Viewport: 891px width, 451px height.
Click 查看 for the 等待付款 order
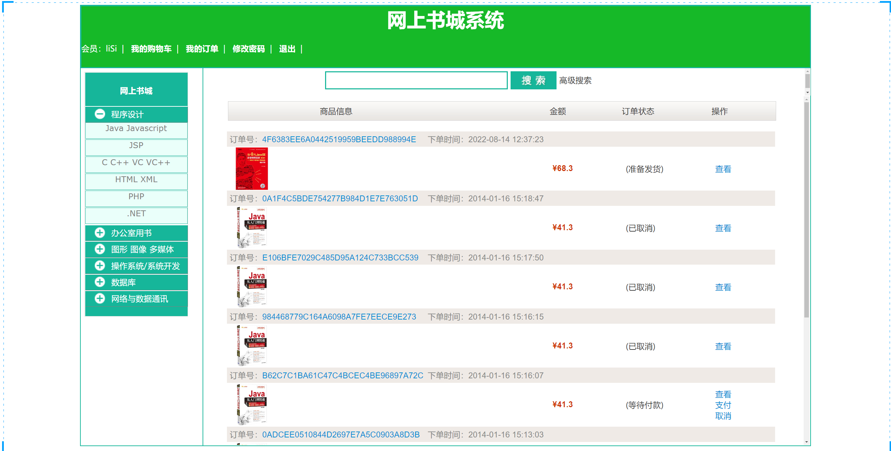723,394
